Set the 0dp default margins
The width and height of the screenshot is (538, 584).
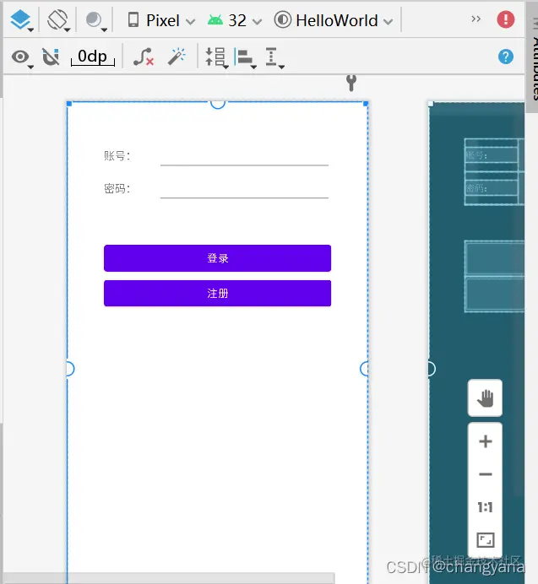[92, 57]
